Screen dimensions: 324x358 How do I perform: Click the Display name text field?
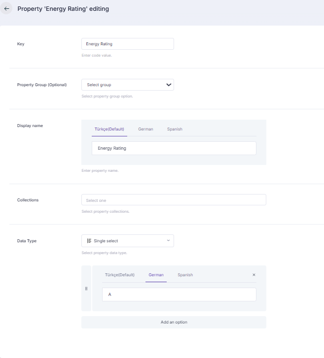pyautogui.click(x=174, y=148)
